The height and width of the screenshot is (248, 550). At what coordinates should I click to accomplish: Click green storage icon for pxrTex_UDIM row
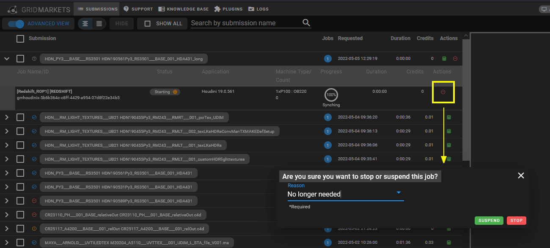tap(449, 117)
